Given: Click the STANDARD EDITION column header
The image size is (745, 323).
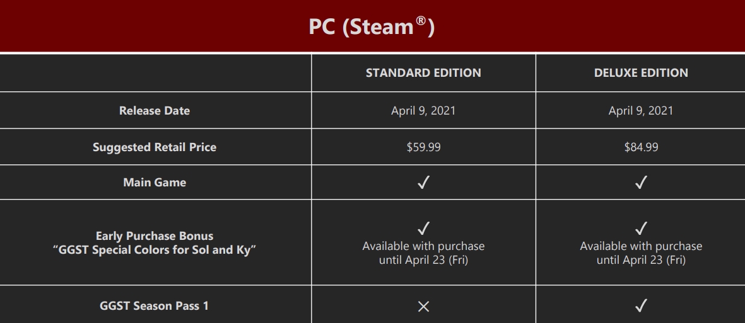Looking at the screenshot, I should pos(423,72).
